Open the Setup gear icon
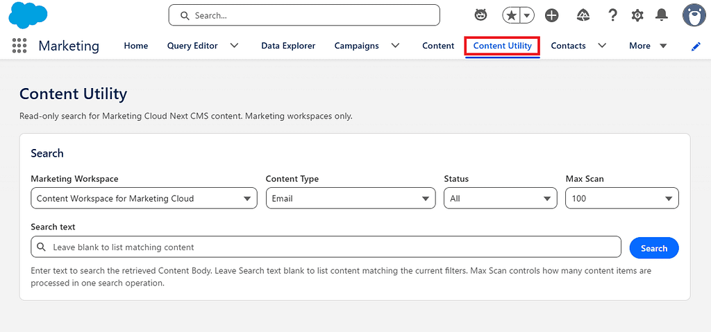 click(637, 15)
